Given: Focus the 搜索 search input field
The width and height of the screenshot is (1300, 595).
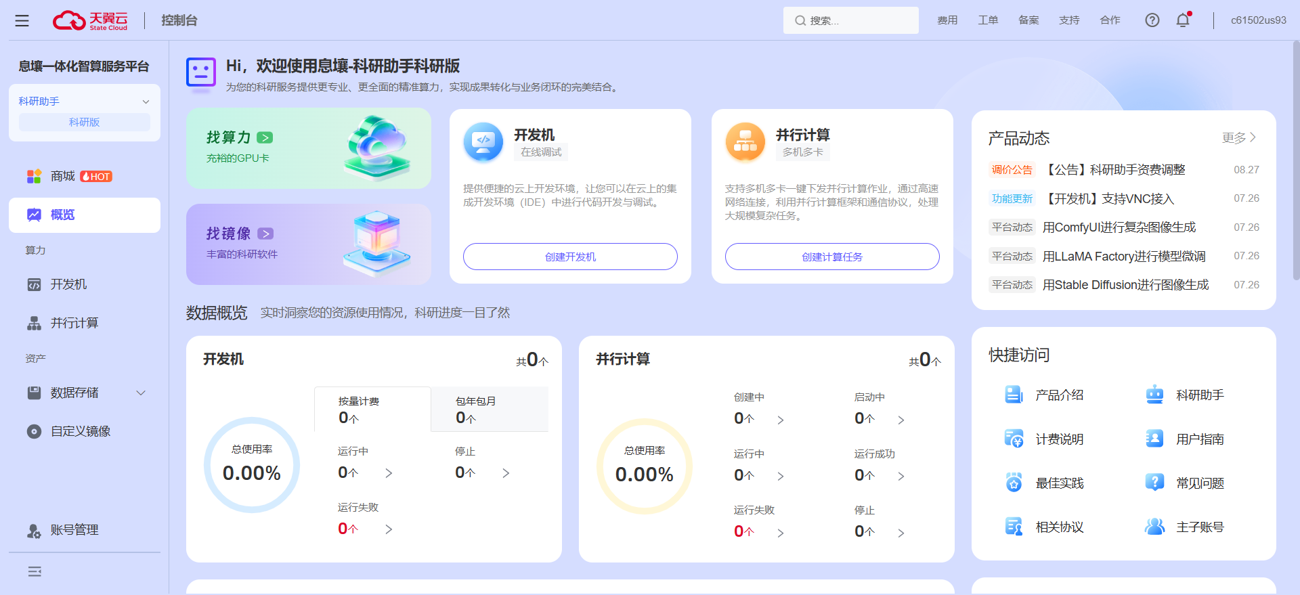Looking at the screenshot, I should pyautogui.click(x=851, y=20).
